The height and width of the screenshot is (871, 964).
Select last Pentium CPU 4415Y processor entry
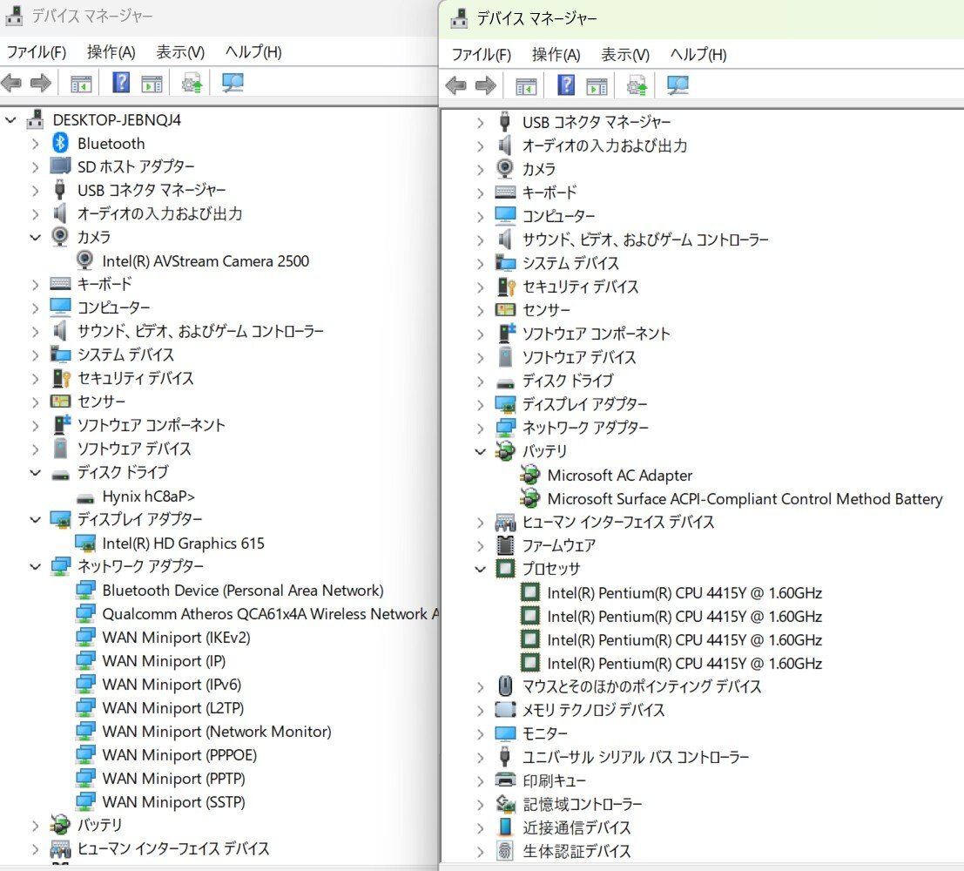pyautogui.click(x=684, y=663)
